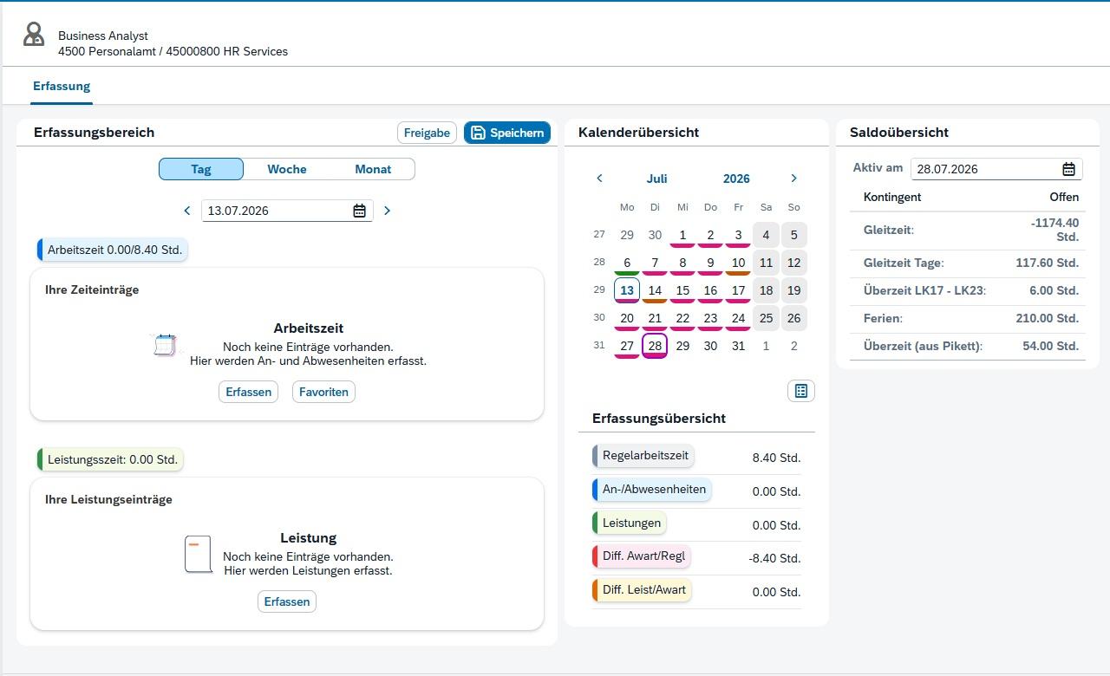Go to next day arrow
This screenshot has width=1110, height=676.
pyautogui.click(x=387, y=211)
